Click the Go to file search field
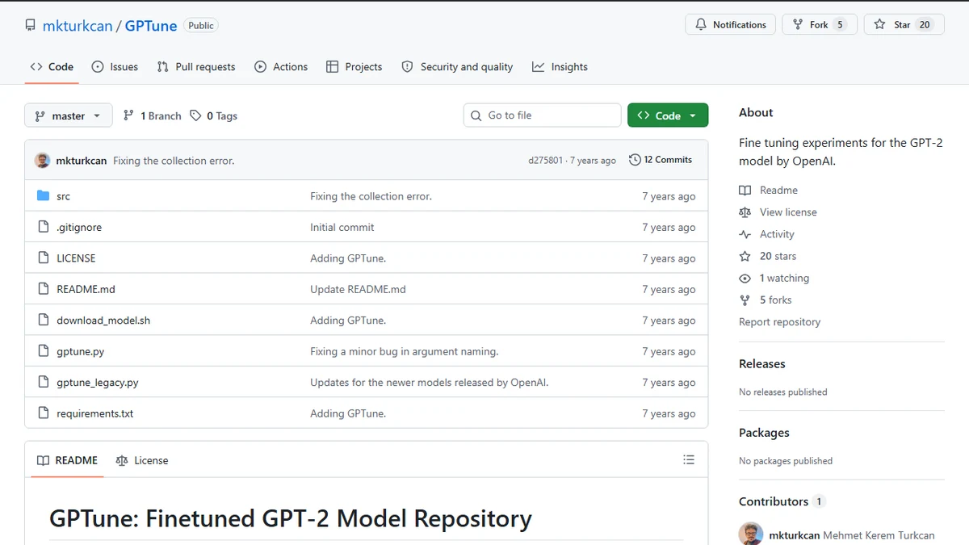Image resolution: width=969 pixels, height=545 pixels. click(x=542, y=115)
